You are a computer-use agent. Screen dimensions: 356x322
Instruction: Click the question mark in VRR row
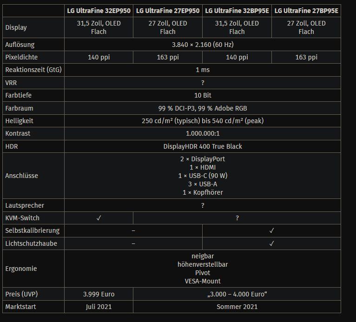[203, 83]
